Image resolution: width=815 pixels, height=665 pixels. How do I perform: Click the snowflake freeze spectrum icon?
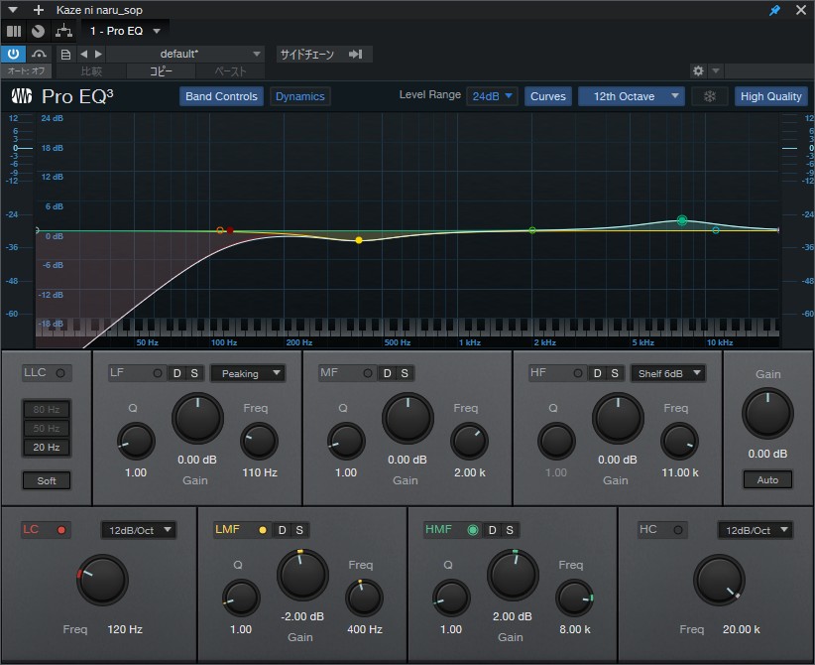coord(709,96)
